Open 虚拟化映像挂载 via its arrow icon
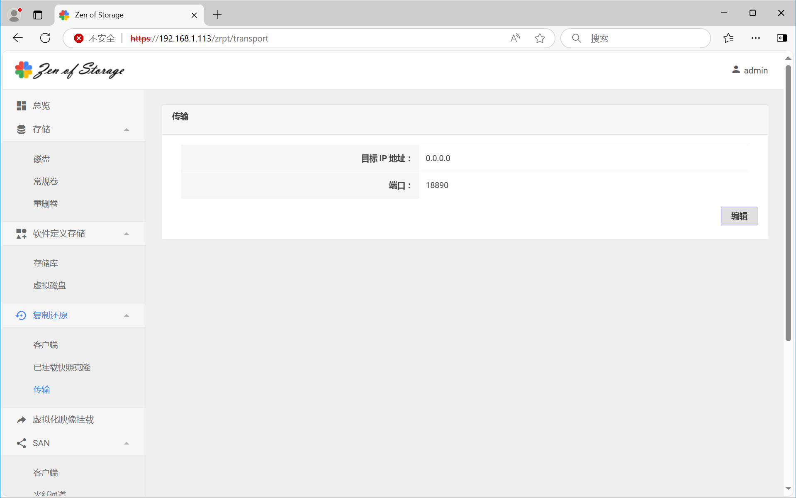The width and height of the screenshot is (796, 498). 21,420
